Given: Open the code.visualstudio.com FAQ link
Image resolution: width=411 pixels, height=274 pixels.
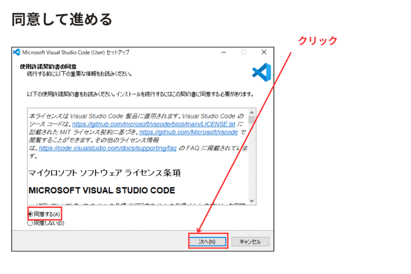Looking at the screenshot, I should (x=108, y=148).
